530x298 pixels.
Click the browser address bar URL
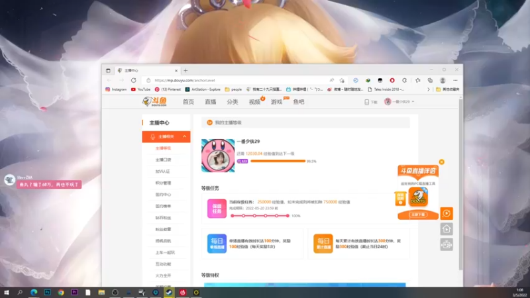[185, 80]
